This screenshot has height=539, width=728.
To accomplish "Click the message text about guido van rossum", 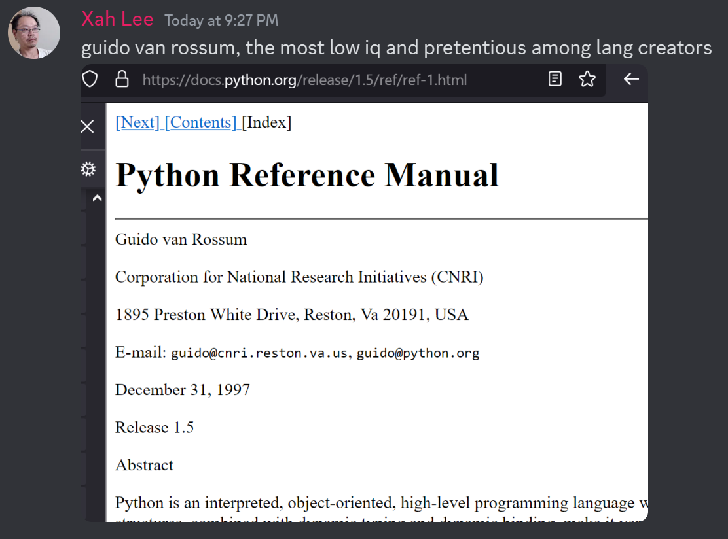I will point(397,48).
